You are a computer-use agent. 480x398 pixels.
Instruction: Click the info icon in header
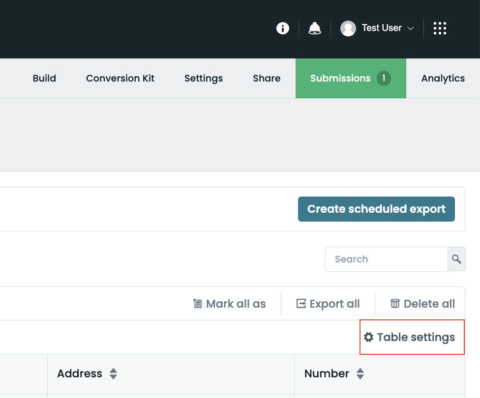[283, 28]
